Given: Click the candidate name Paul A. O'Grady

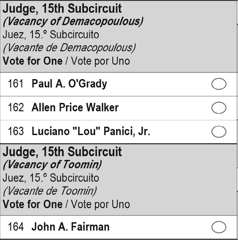Looking at the screenshot, I should point(69,84).
